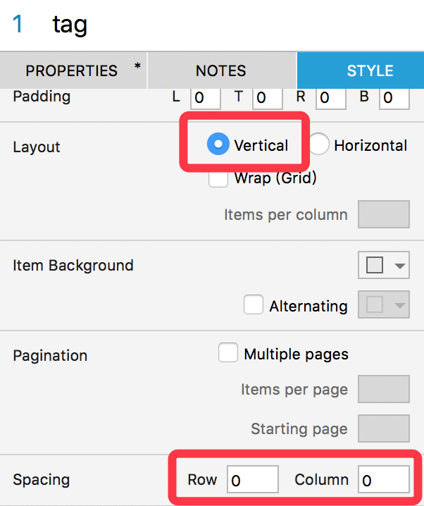Click the top padding T field

coord(268,98)
